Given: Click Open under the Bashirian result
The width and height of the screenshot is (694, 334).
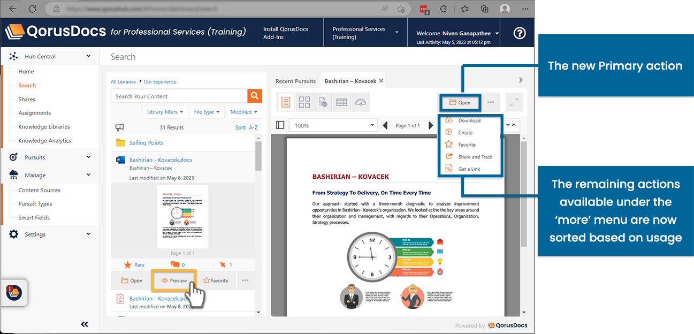Looking at the screenshot, I should point(132,280).
